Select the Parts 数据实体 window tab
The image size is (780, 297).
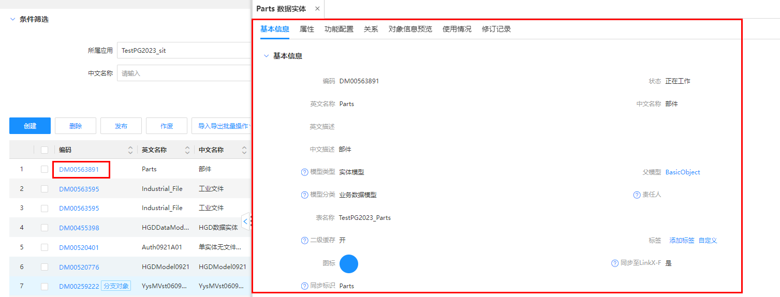click(x=281, y=9)
